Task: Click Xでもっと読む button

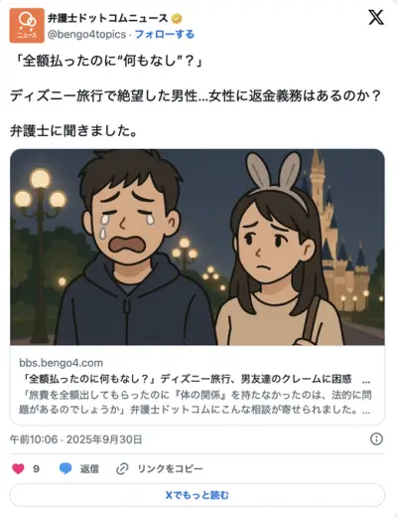Action: tap(198, 495)
